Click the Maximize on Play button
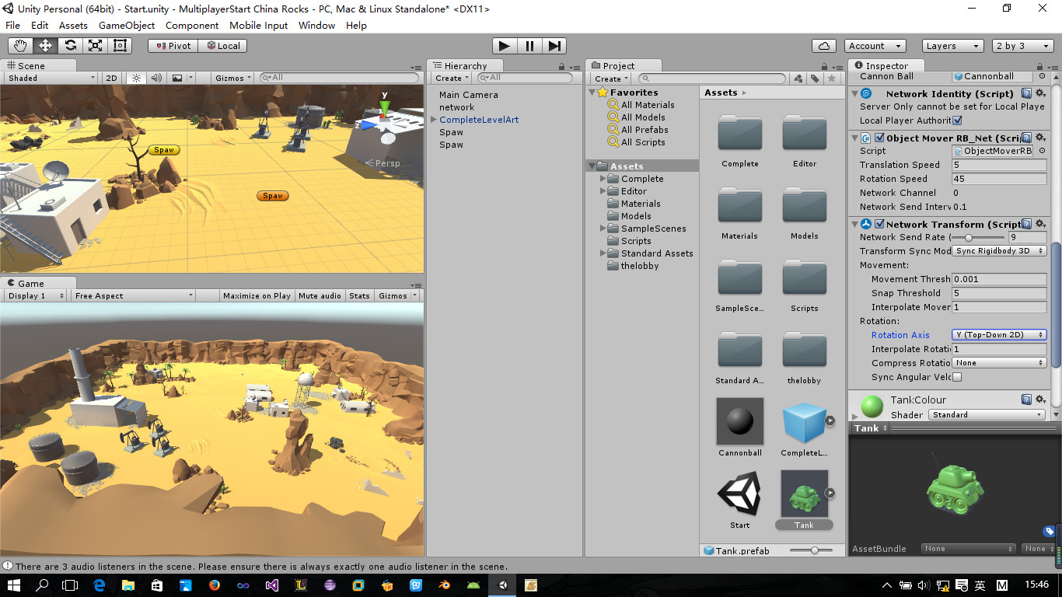The height and width of the screenshot is (597, 1062). pyautogui.click(x=257, y=295)
